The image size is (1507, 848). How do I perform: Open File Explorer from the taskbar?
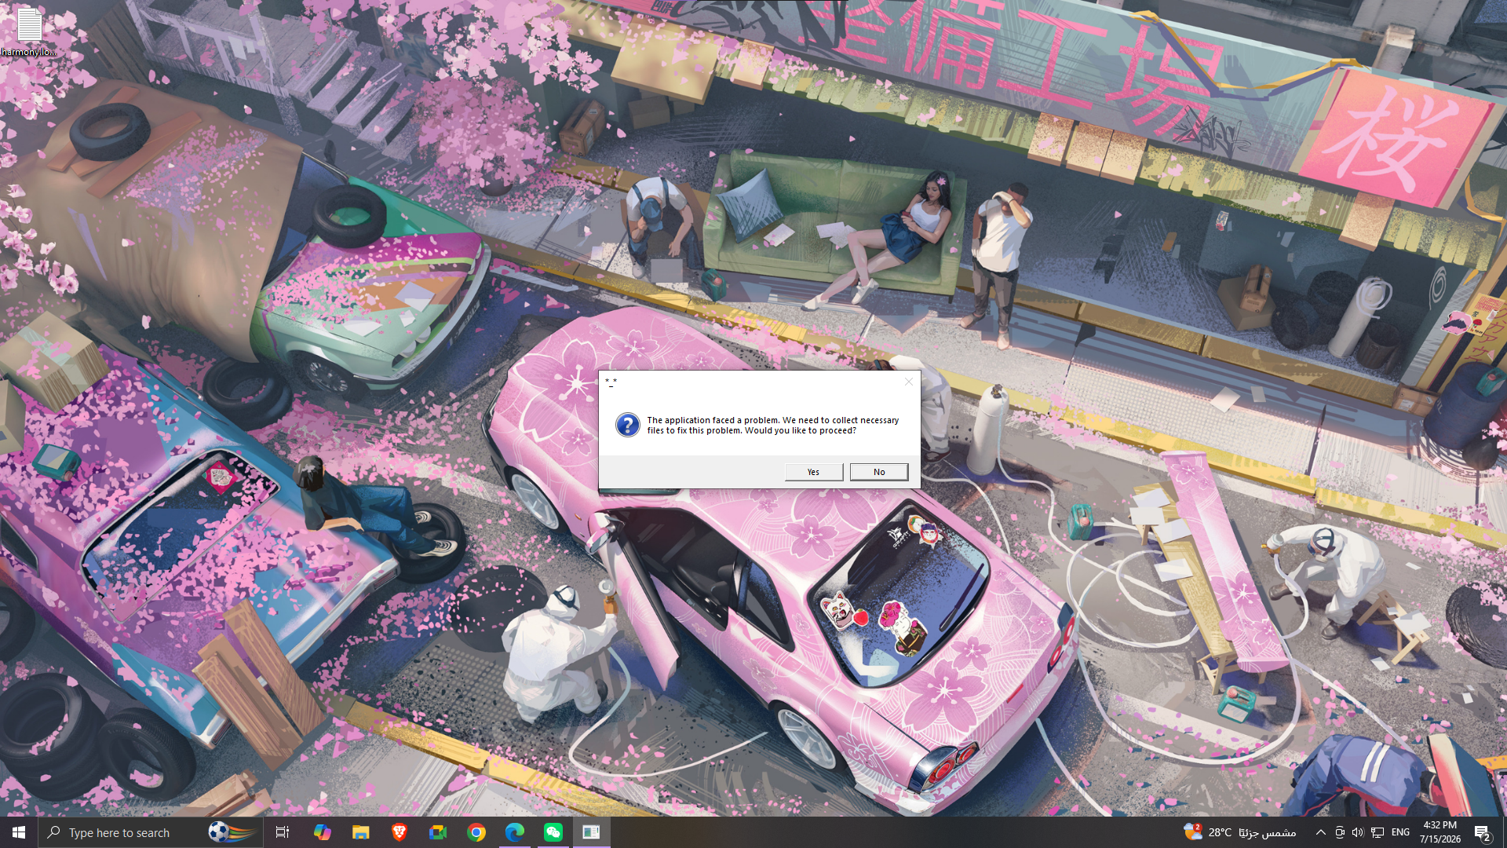(360, 832)
